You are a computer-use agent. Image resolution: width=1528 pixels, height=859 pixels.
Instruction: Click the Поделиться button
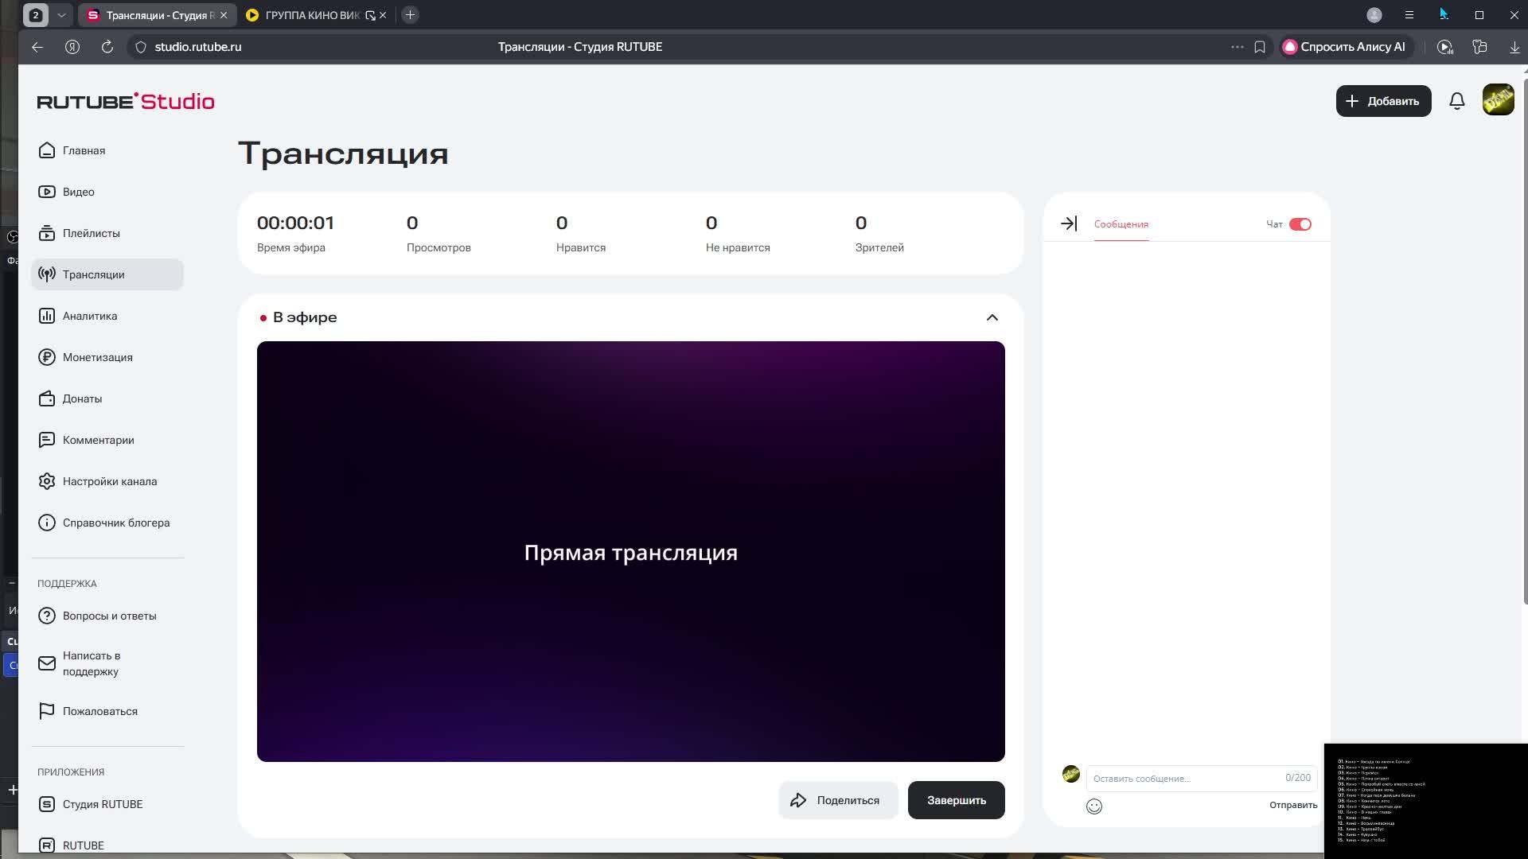[838, 800]
